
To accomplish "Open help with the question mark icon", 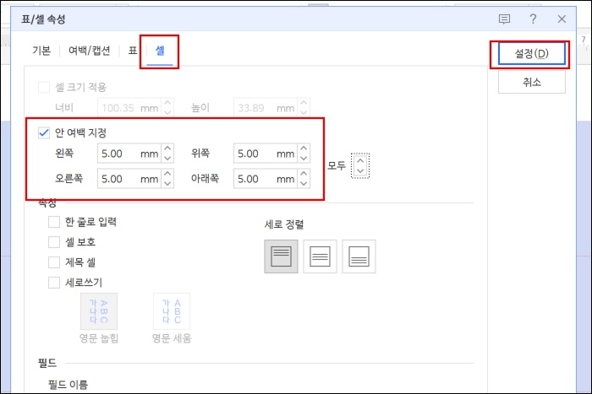I will pos(533,19).
